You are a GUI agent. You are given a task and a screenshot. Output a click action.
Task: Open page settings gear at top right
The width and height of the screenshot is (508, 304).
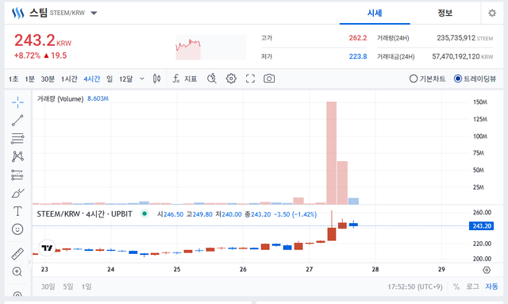[x=492, y=13]
